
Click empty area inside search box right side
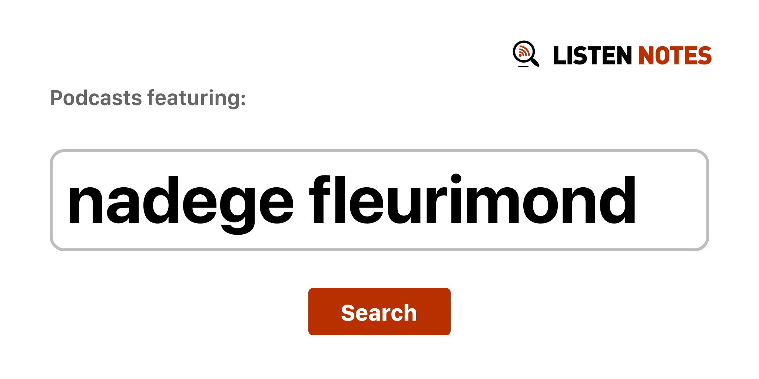[x=671, y=200]
